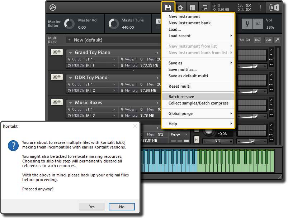Open the wrench icon of Music Boxes

coord(57,102)
